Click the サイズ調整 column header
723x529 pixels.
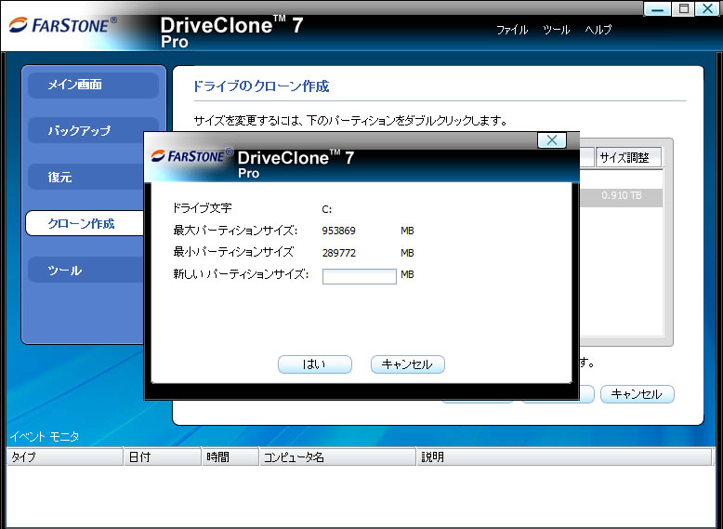coord(628,158)
